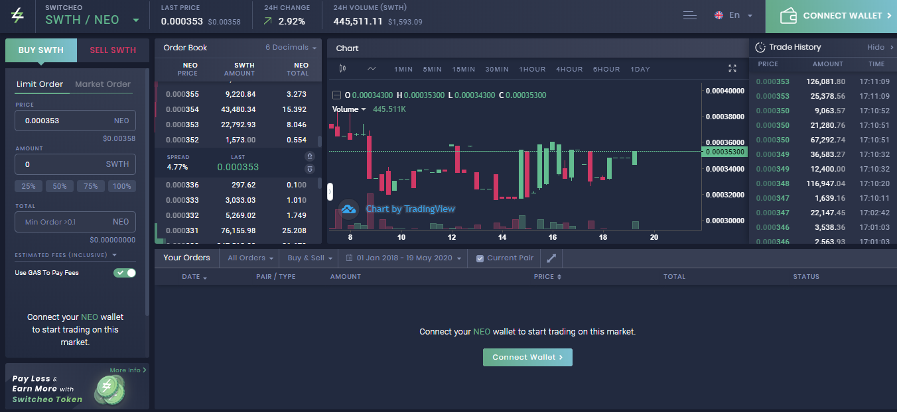Click the TradingView cloud logo
The height and width of the screenshot is (412, 897).
point(348,209)
